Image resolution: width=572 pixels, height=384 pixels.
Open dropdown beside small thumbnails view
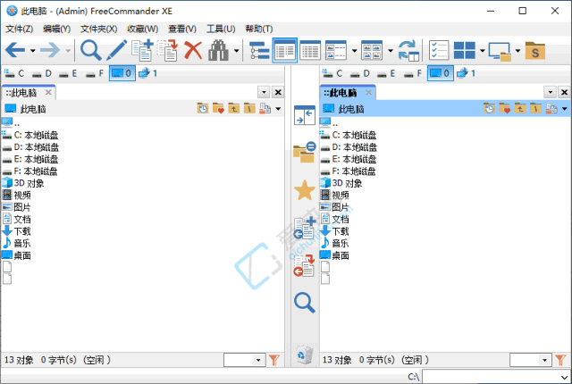click(x=354, y=51)
